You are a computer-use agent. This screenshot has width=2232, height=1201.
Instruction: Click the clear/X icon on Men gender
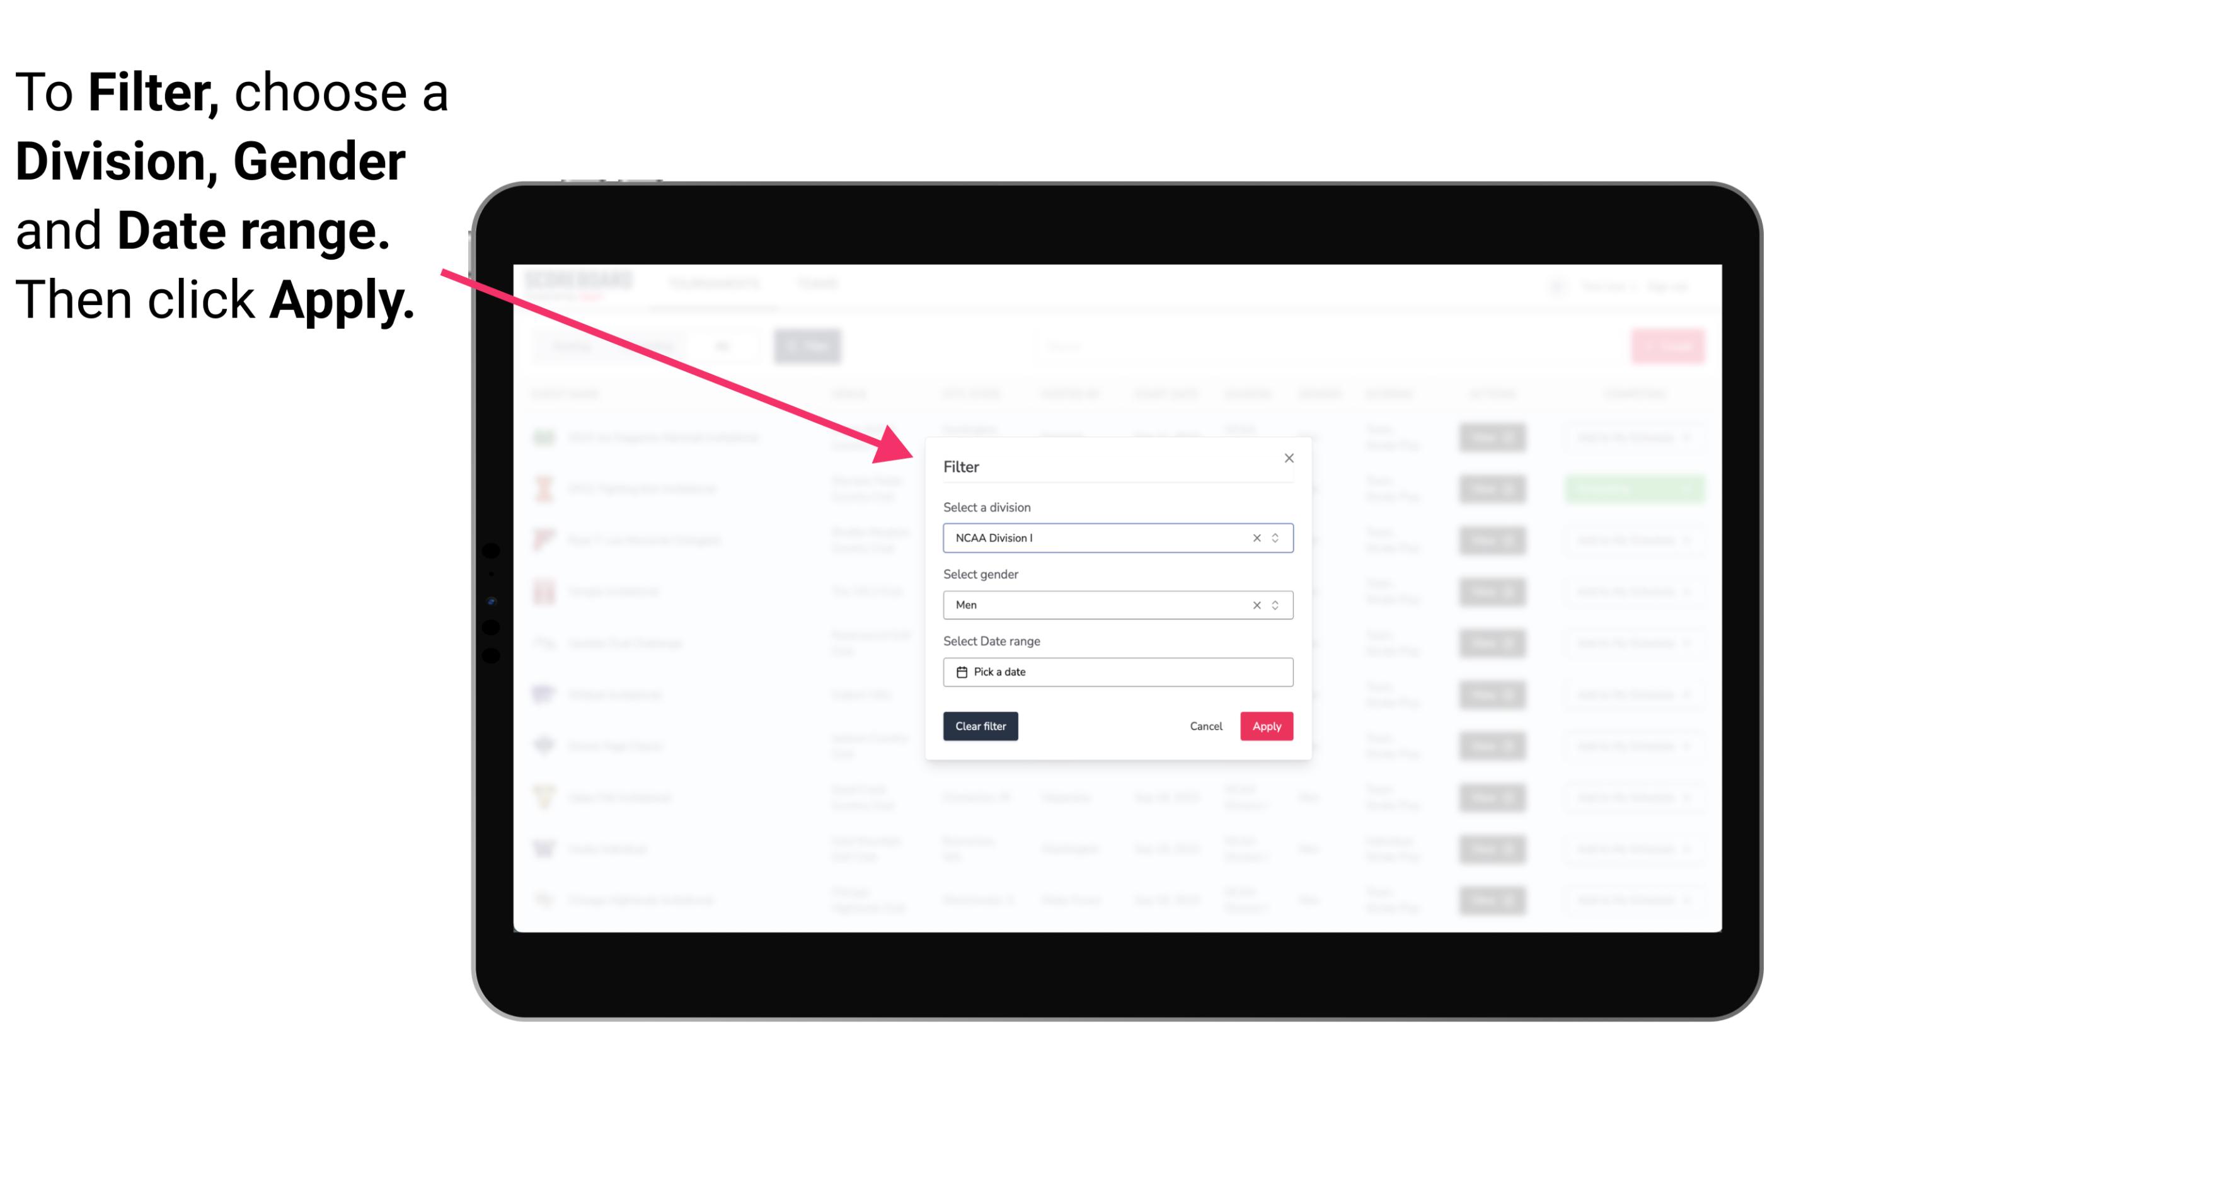(x=1256, y=605)
